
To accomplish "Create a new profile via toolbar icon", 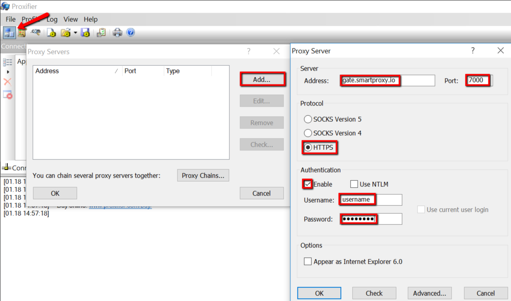I will click(51, 33).
